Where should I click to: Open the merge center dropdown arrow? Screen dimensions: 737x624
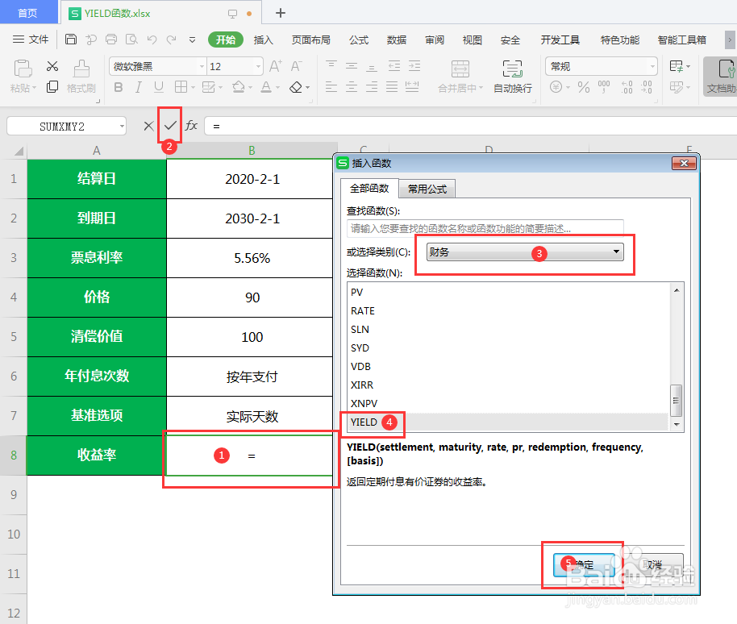481,89
